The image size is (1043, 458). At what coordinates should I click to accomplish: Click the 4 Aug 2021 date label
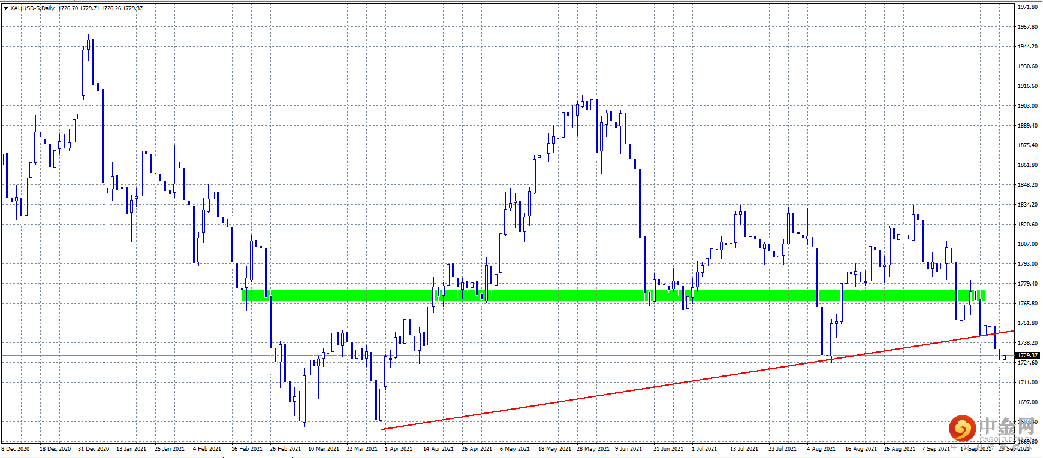[x=821, y=449]
